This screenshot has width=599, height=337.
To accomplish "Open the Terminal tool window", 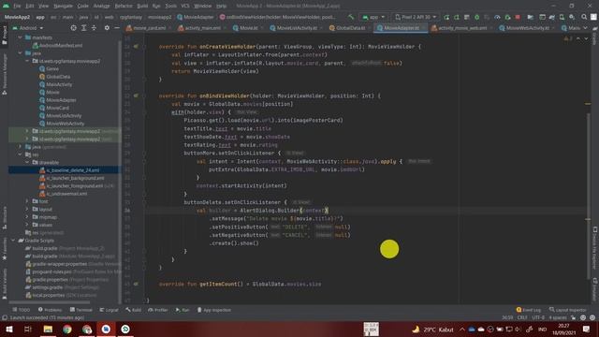I will click(x=81, y=310).
